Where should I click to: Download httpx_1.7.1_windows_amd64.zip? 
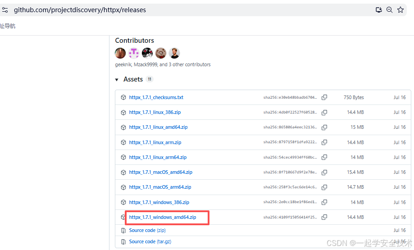(163, 217)
